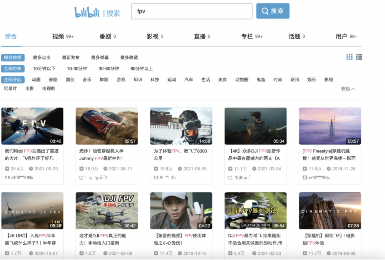
Task: Collapse the filter panel via 收起 chevron
Action: click(348, 89)
